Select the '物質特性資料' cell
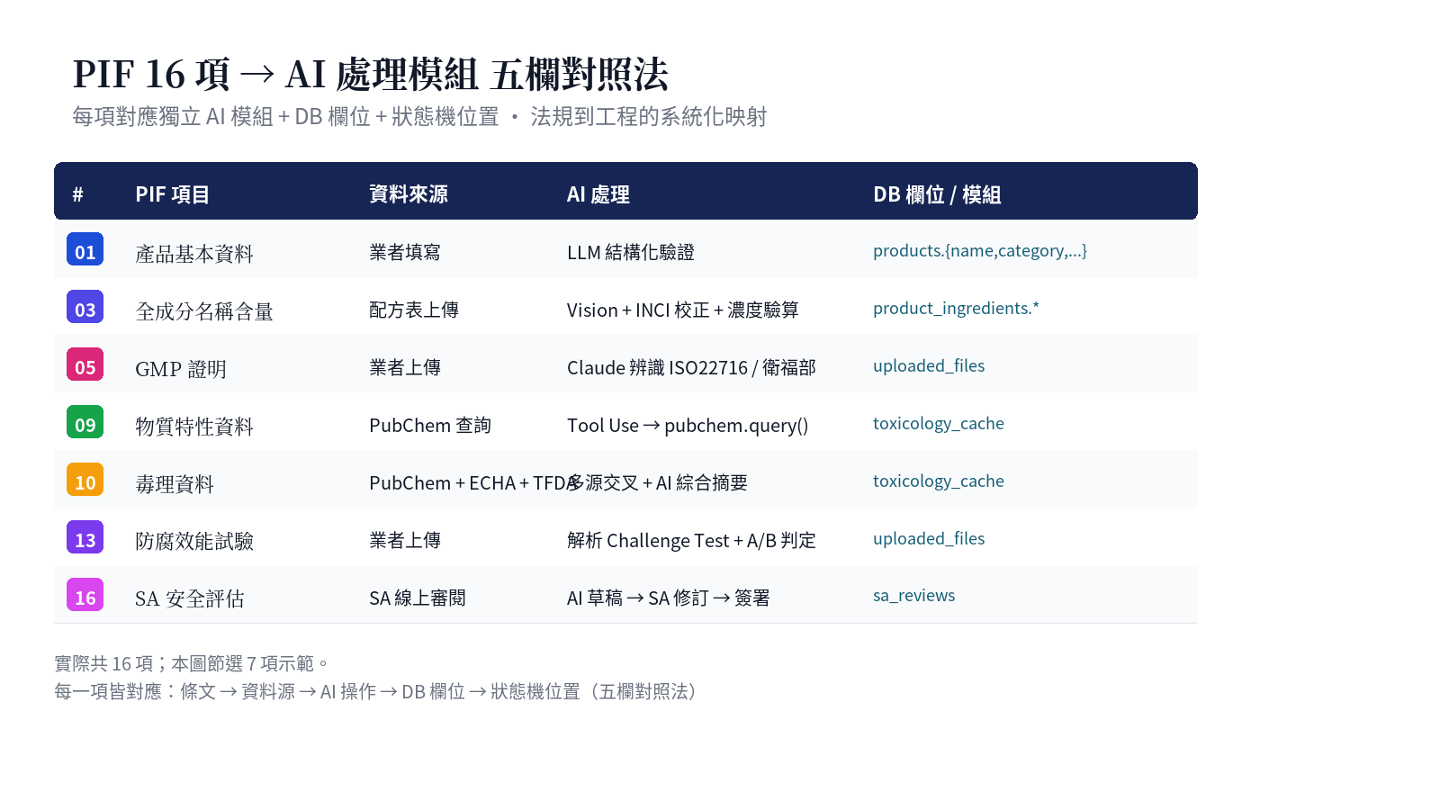 pos(194,427)
